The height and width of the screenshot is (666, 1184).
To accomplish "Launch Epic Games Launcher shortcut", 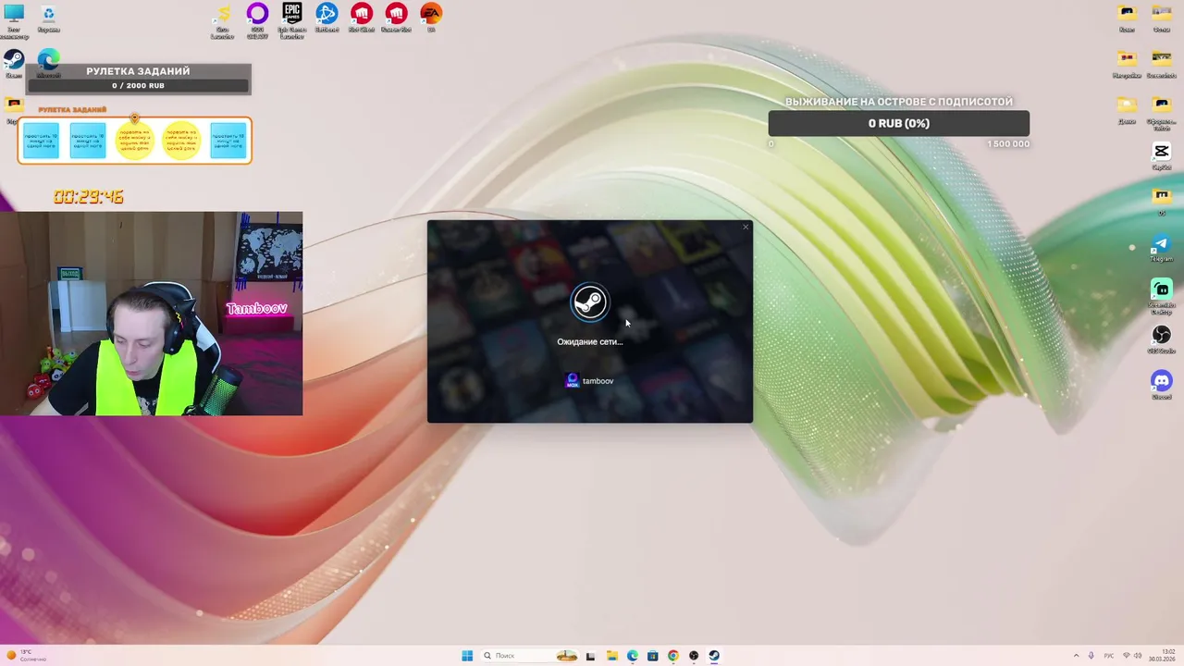I will (292, 18).
